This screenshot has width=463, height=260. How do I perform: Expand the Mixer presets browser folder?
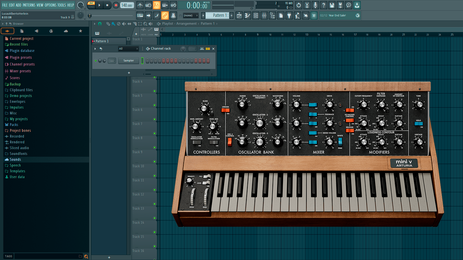point(20,71)
